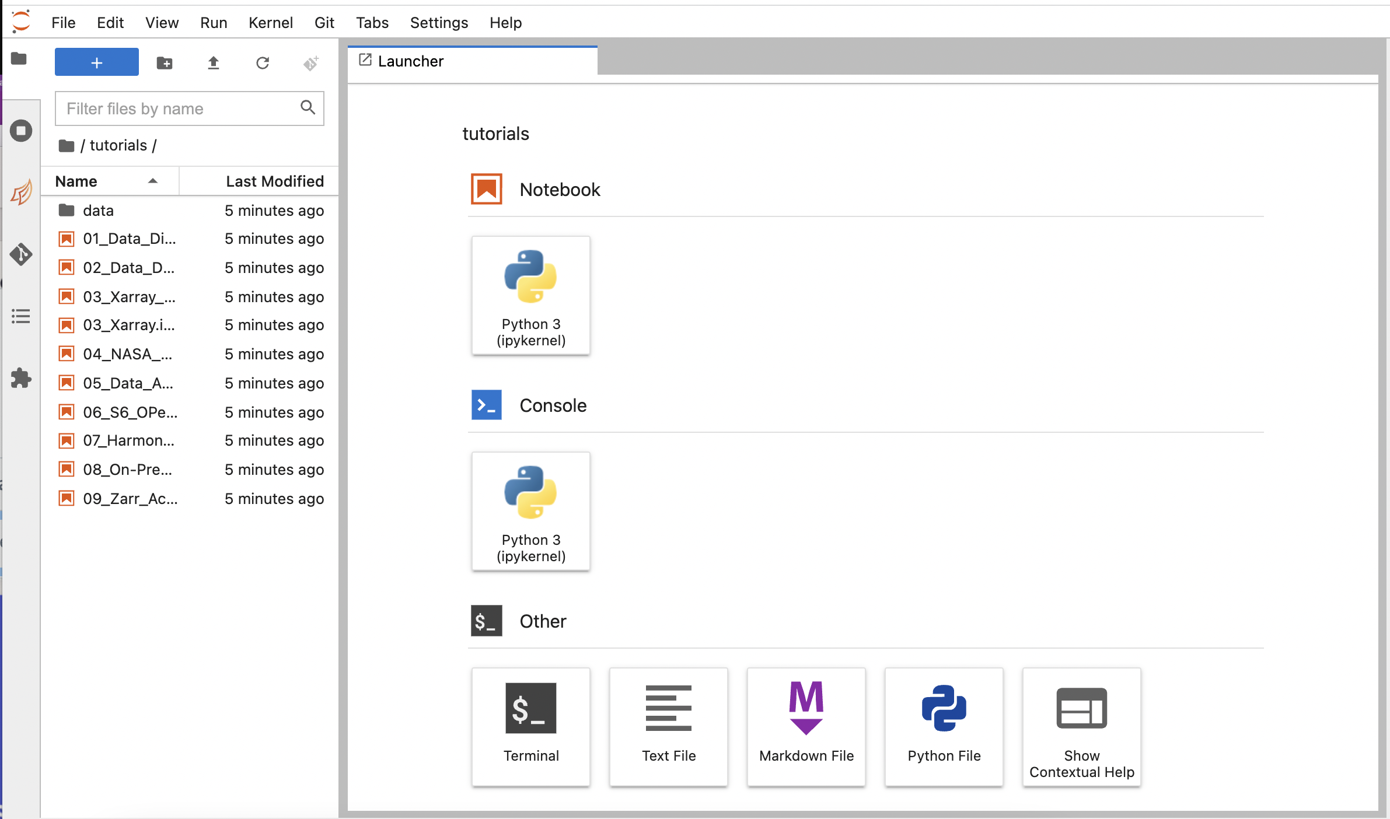Click the New Folder toolbar icon

coord(165,63)
